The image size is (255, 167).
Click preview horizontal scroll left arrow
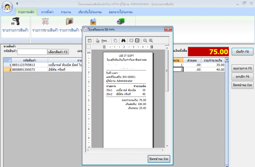[x=88, y=150]
